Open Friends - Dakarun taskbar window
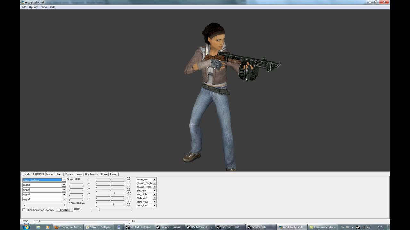 point(170,227)
